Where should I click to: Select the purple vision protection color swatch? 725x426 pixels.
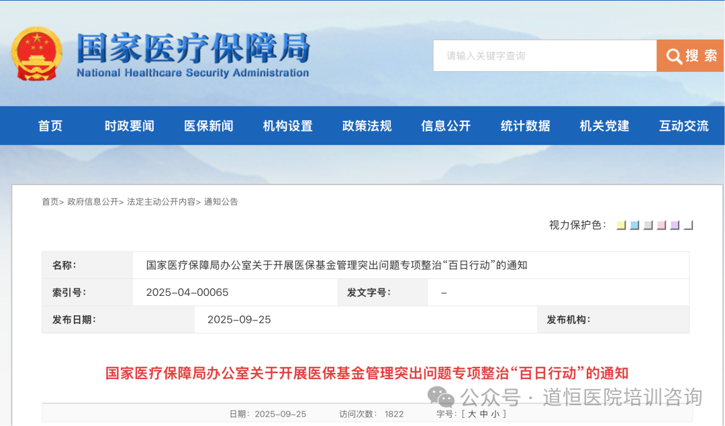(674, 224)
